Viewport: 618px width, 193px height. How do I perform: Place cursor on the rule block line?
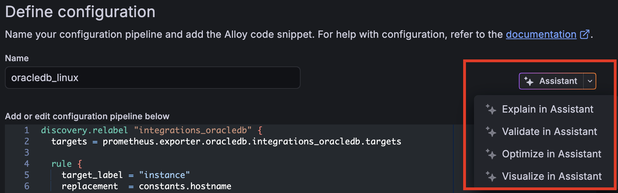pyautogui.click(x=62, y=164)
